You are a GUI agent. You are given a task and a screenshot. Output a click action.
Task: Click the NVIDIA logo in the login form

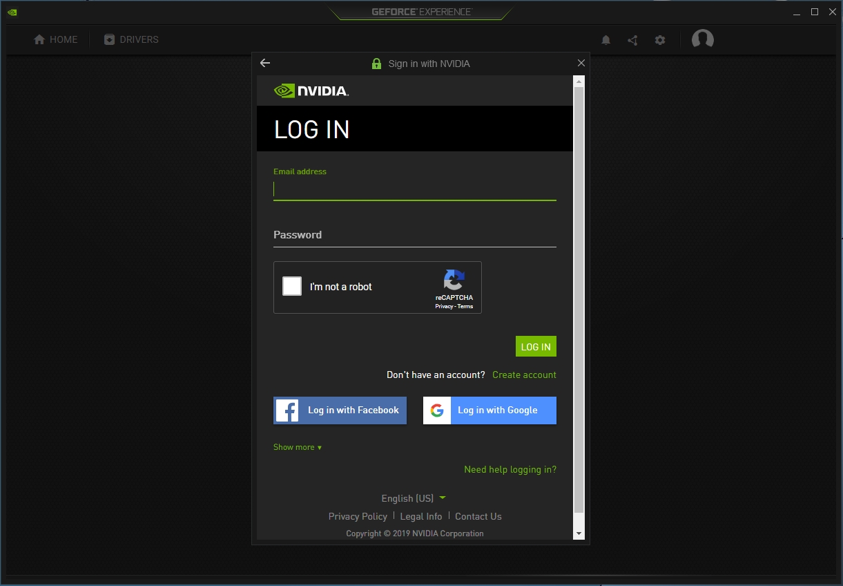pos(311,91)
